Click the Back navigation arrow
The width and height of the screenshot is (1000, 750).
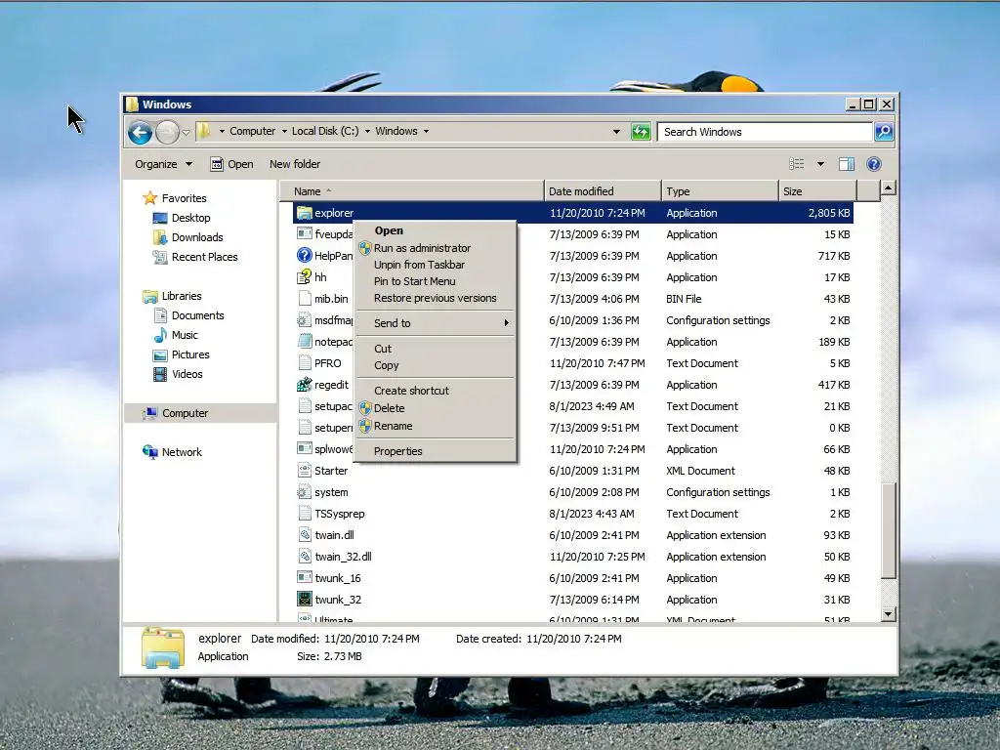point(140,132)
